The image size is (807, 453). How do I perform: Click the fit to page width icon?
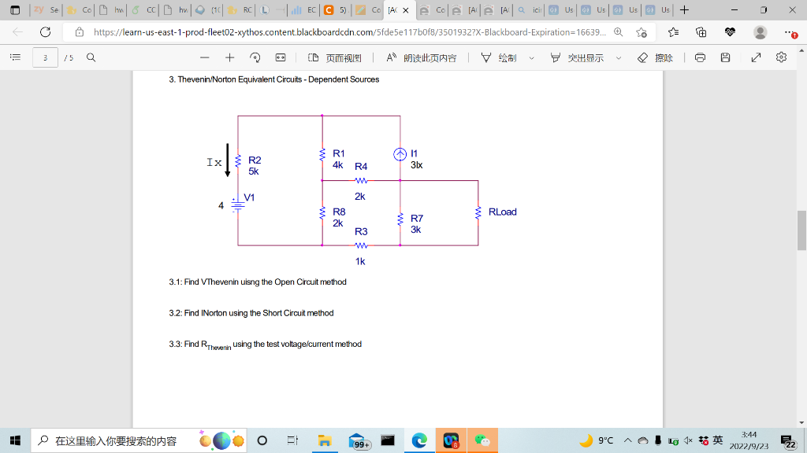point(281,57)
